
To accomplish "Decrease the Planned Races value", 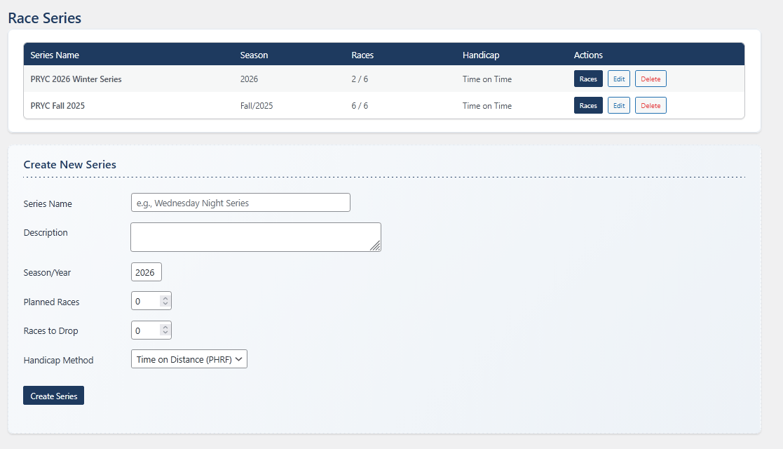I will coord(165,304).
